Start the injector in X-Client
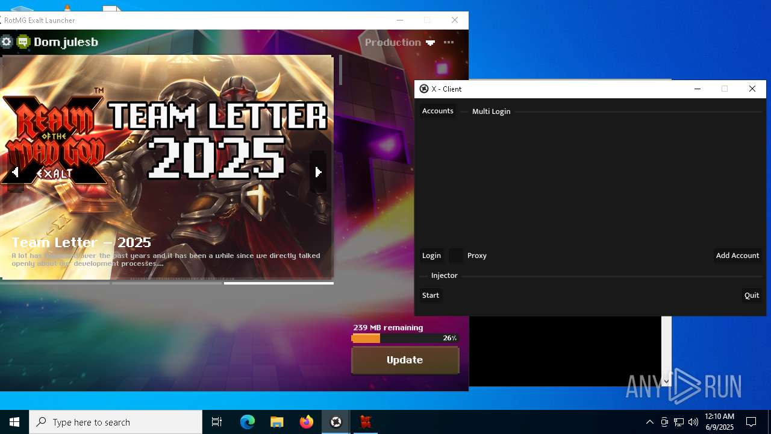771x434 pixels. [431, 295]
